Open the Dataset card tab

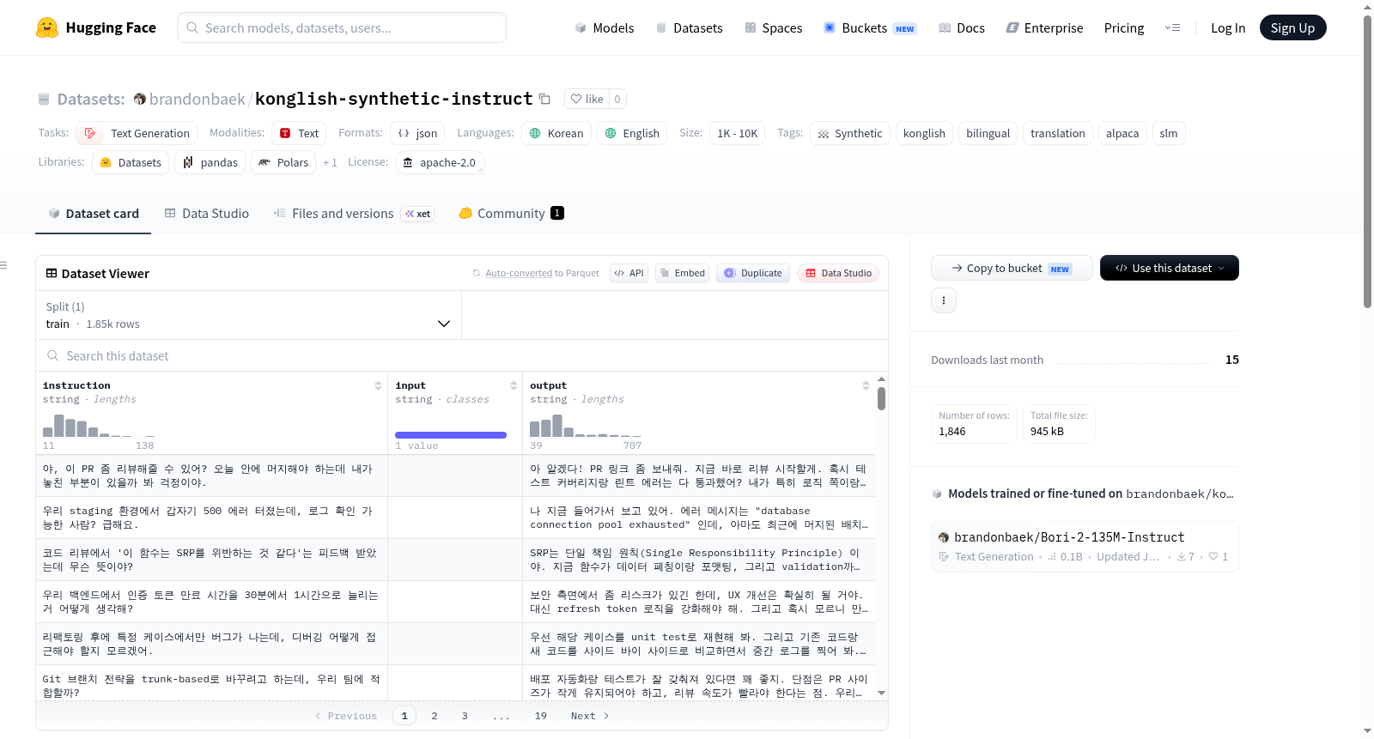click(x=94, y=214)
